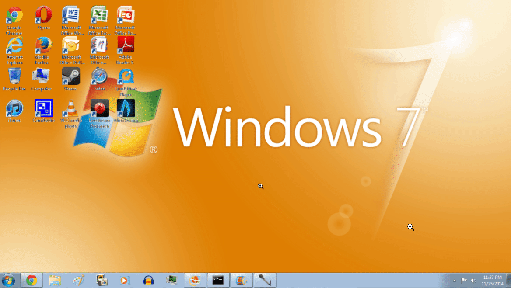Click the Show desktop button
This screenshot has height=288, width=511.
point(508,280)
